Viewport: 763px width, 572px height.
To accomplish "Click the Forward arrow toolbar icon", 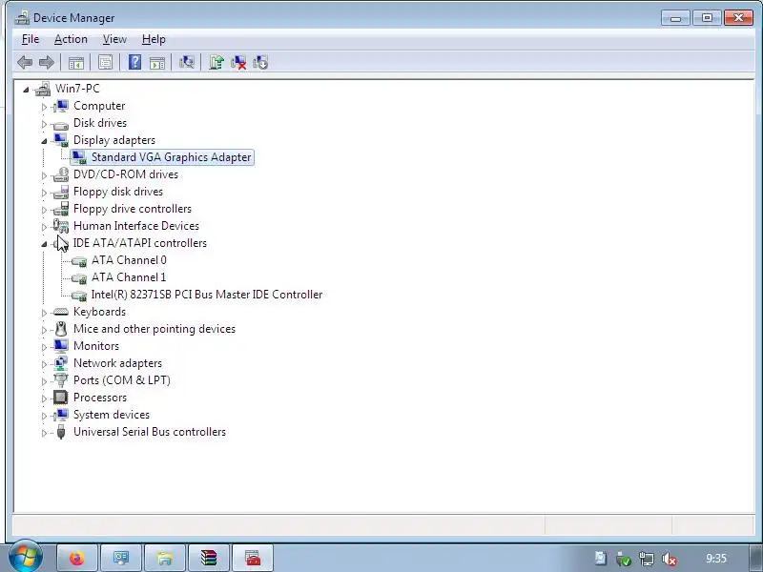I will [46, 62].
